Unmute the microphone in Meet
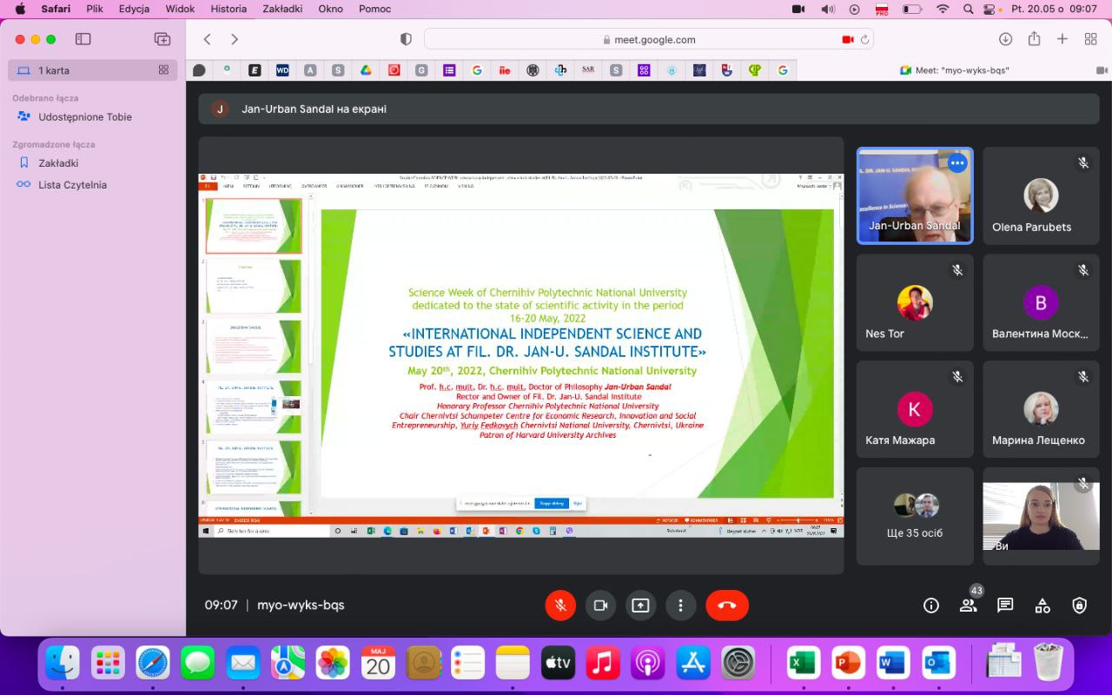This screenshot has width=1112, height=695. (x=560, y=606)
